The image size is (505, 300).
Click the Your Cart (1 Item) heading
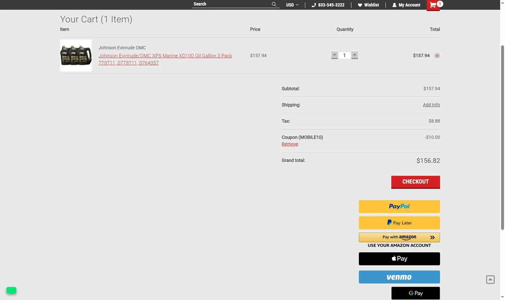point(96,19)
